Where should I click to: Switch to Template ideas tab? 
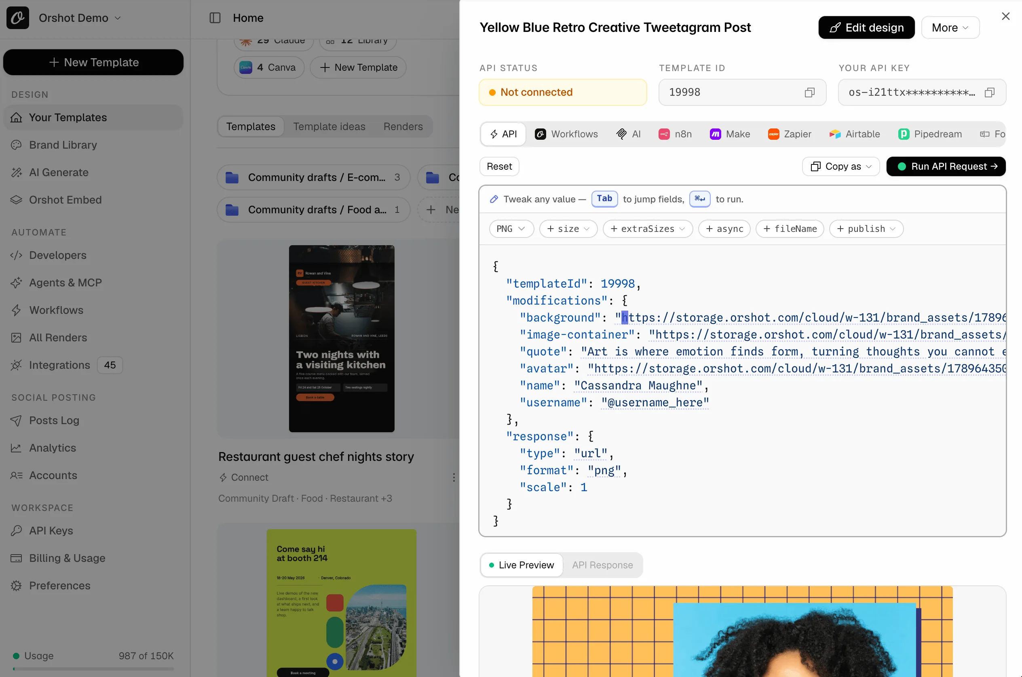click(329, 126)
